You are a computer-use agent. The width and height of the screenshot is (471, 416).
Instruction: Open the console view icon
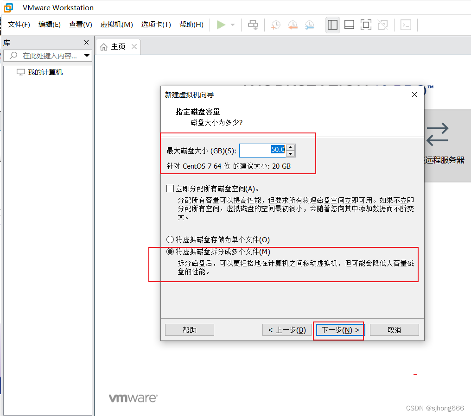406,25
